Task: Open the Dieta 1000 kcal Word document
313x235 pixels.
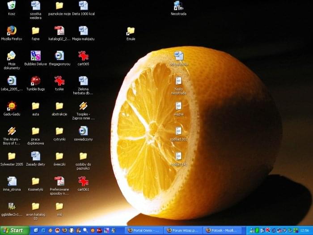Action: (83, 6)
